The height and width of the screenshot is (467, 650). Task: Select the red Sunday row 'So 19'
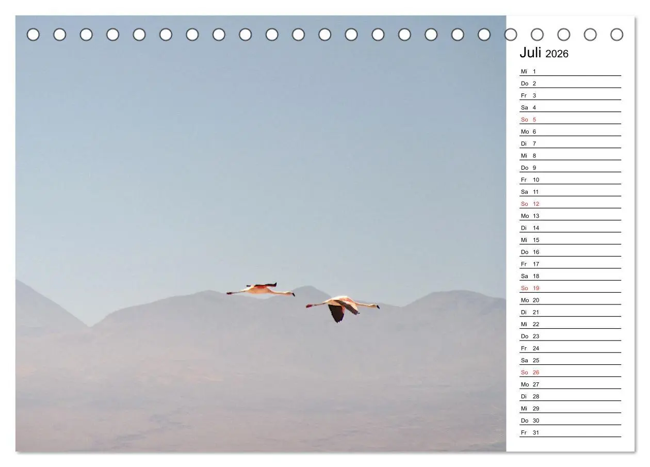coord(570,288)
